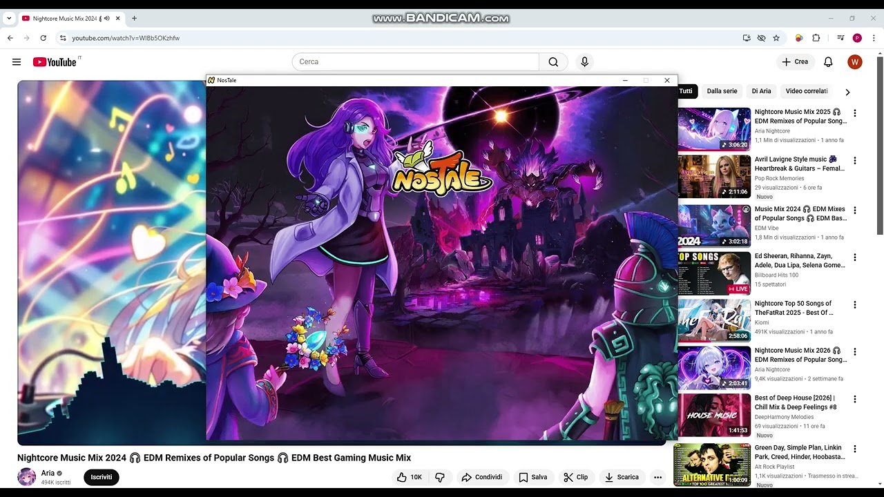
Task: Start voice search with the microphone icon
Action: [584, 62]
